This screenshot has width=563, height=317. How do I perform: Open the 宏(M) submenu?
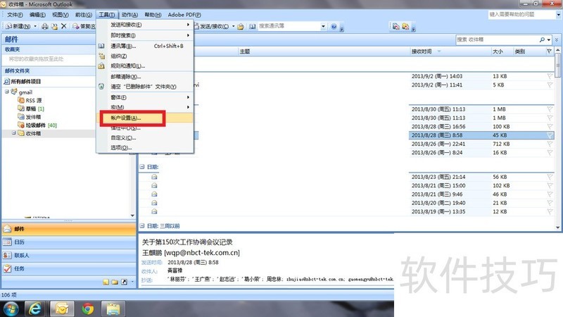[145, 107]
